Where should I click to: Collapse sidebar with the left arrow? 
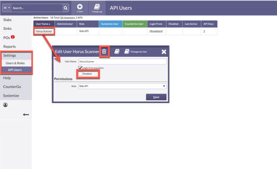26,114
